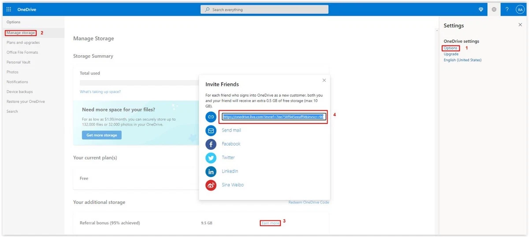Image resolution: width=529 pixels, height=237 pixels.
Task: Click Upgrade link in Settings panel
Action: (451, 54)
